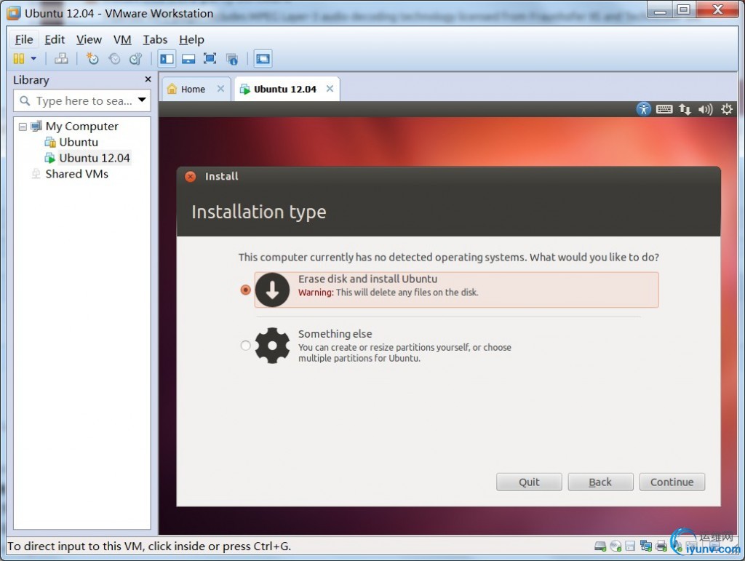The width and height of the screenshot is (745, 561).
Task: Enter full screen mode icon
Action: click(x=210, y=59)
